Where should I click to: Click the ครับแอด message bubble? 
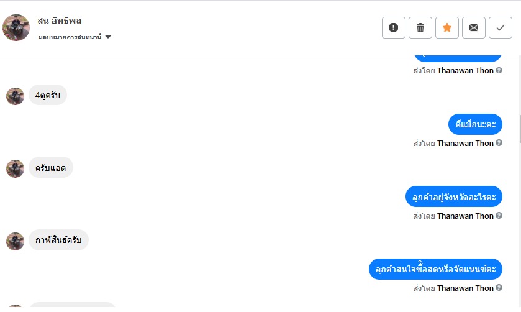pyautogui.click(x=51, y=168)
